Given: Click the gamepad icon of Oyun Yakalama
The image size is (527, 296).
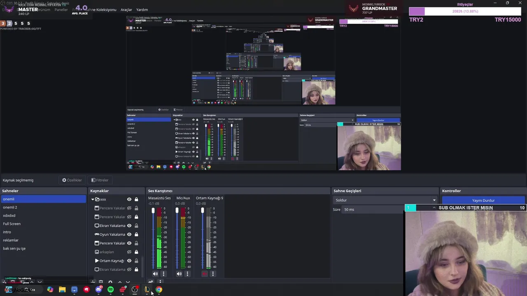Looking at the screenshot, I should pyautogui.click(x=97, y=234).
